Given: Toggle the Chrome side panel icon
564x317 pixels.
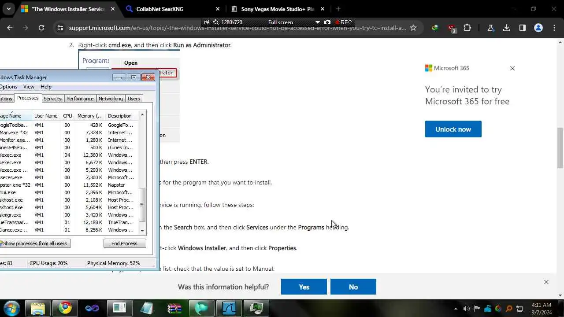Looking at the screenshot, I should 523,28.
